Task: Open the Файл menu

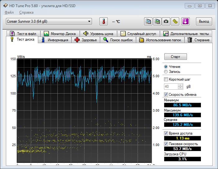Action: coord(9,12)
